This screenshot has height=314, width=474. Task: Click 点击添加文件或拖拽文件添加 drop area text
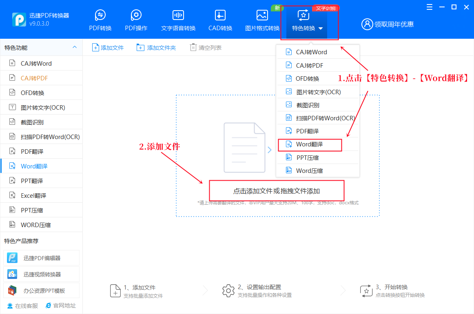click(x=276, y=191)
